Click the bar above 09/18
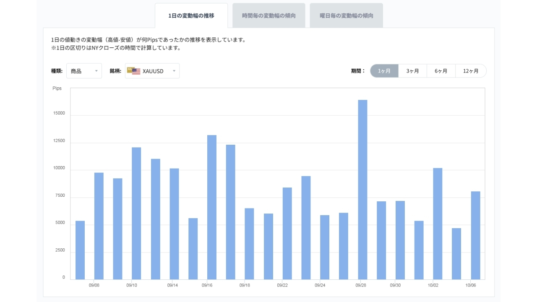537x302 pixels. [x=250, y=244]
